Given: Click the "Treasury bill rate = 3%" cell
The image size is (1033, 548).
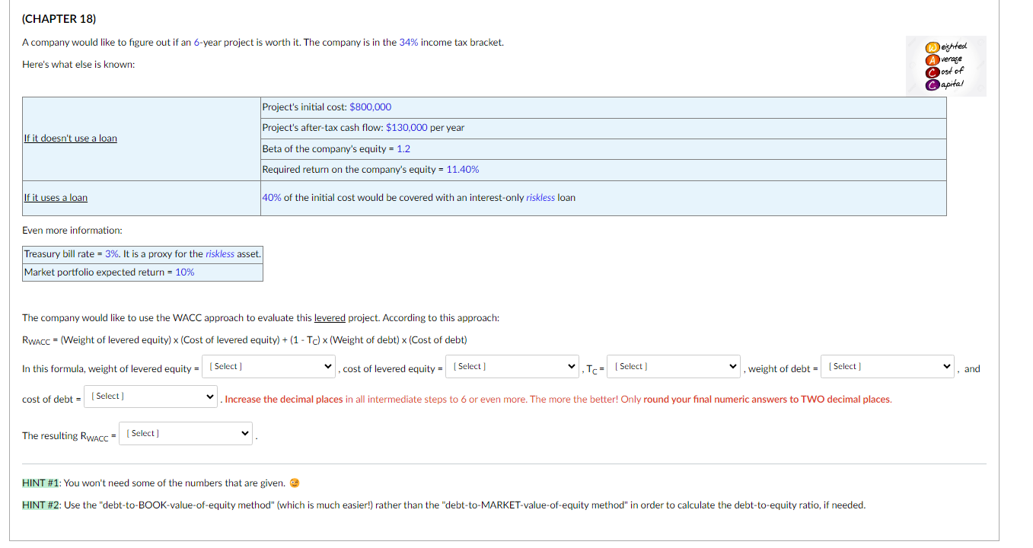Looking at the screenshot, I should click(143, 254).
